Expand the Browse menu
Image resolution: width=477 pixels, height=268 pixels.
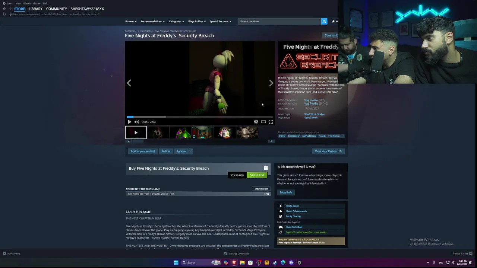point(131,21)
